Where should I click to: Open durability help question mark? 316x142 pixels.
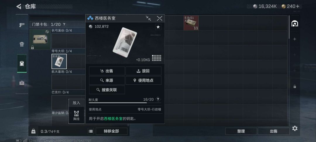(x=158, y=99)
